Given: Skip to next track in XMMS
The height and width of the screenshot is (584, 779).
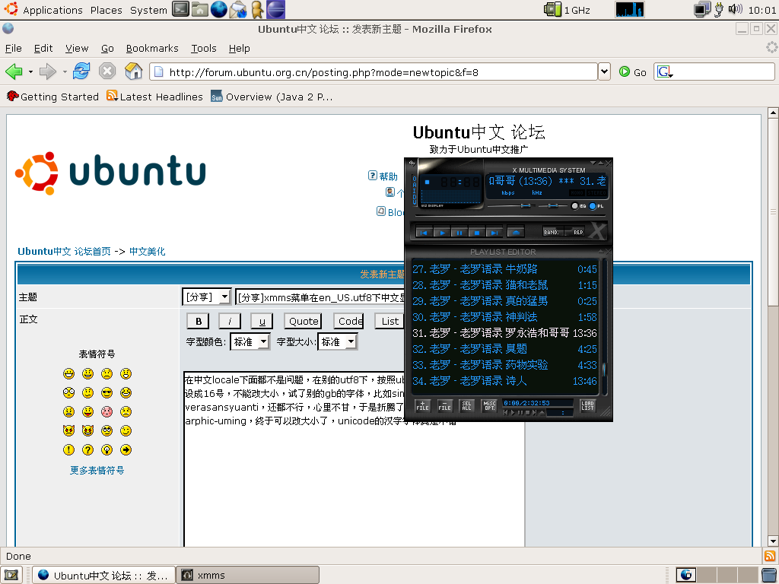Looking at the screenshot, I should (494, 233).
